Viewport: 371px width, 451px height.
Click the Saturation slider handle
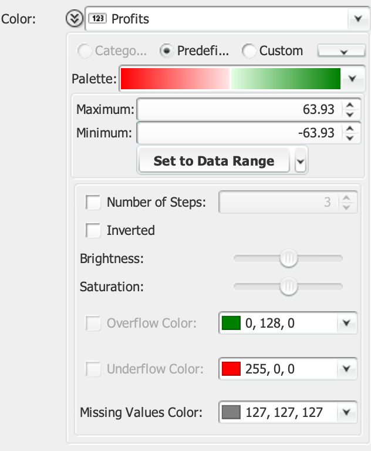288,287
